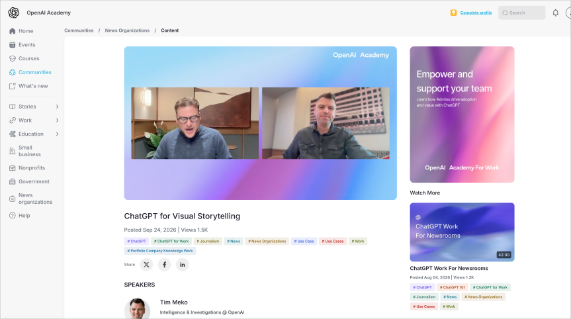
Task: Expand the Work submenu chevron
Action: coord(57,120)
